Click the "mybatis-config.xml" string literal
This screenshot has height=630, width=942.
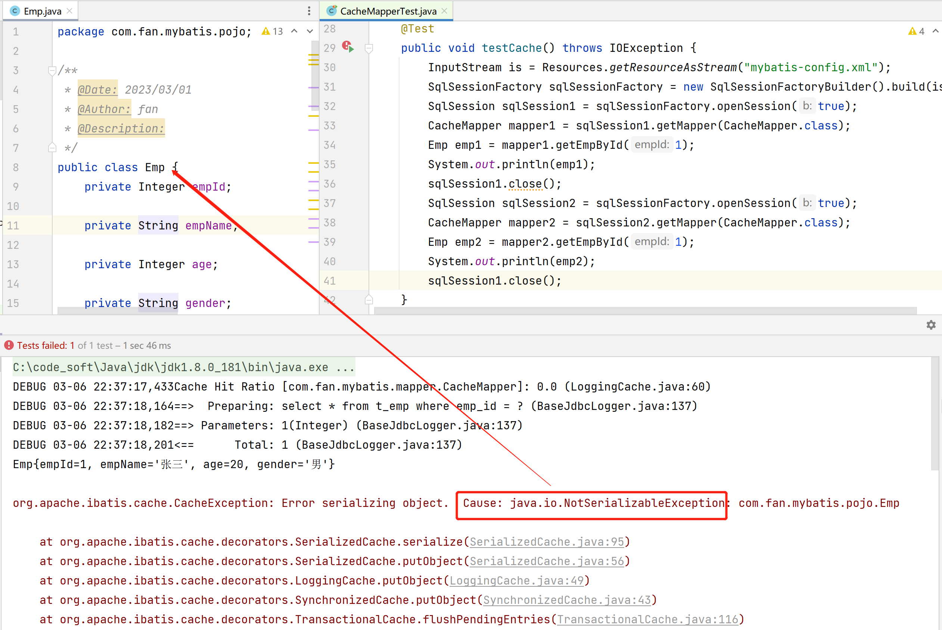point(811,67)
